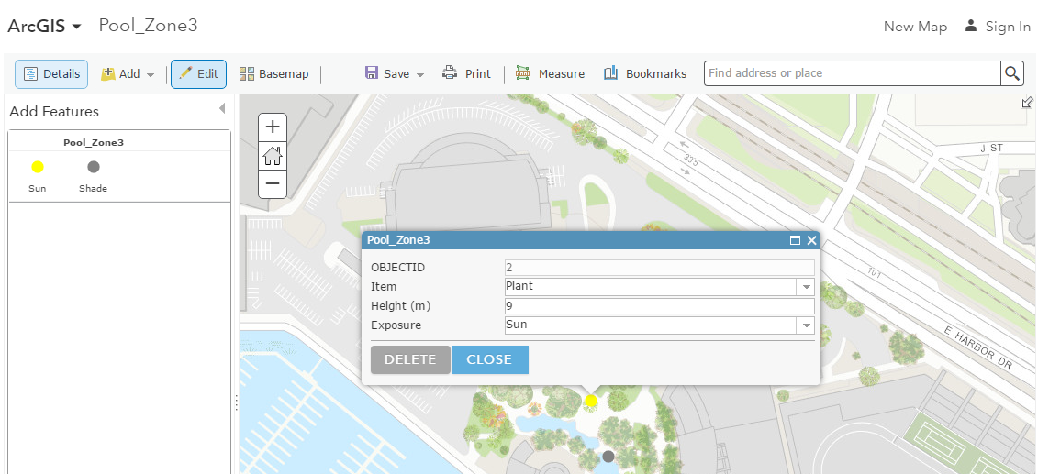Zoom in on the map

[273, 127]
